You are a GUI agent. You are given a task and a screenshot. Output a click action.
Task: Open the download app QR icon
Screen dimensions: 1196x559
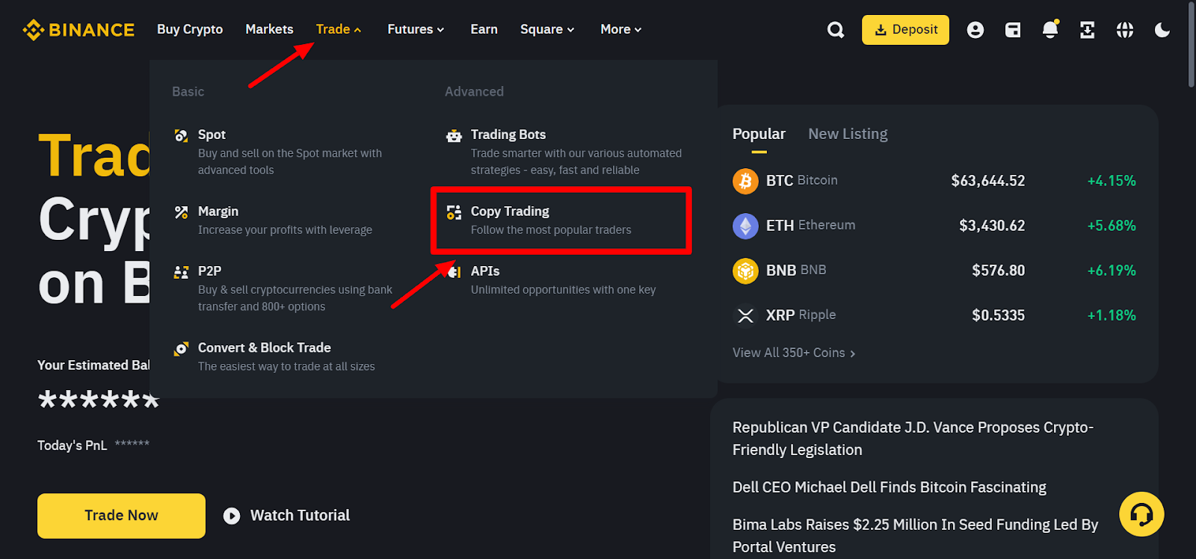click(1088, 30)
